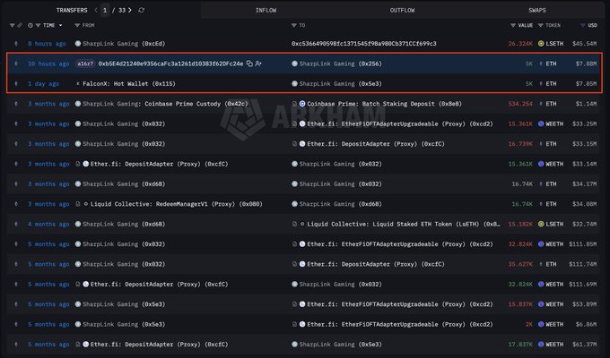Image resolution: width=610 pixels, height=358 pixels.
Task: Open Liquid Collective: RedeemManagerV1 (Proxy) entity
Action: [x=177, y=204]
